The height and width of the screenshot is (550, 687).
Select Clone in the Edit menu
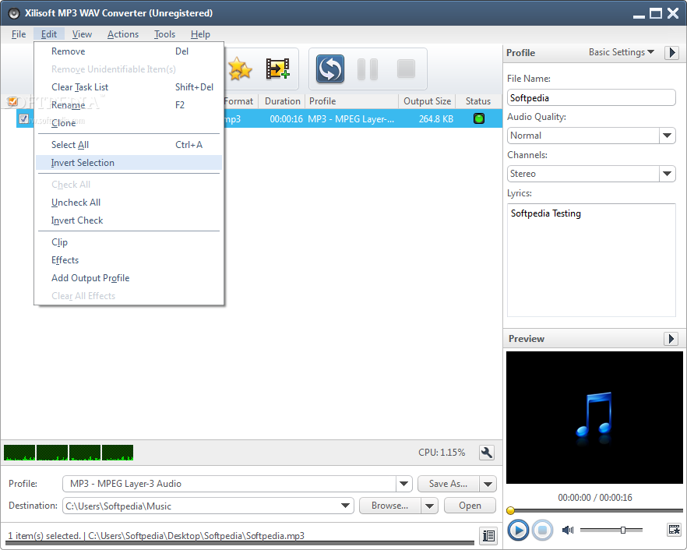129,123
